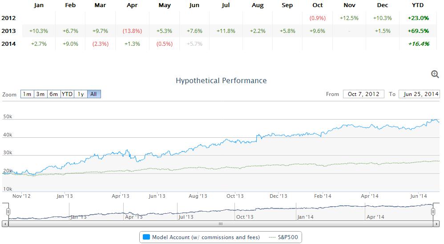The width and height of the screenshot is (444, 244).
Task: Click the blue Model Account color swatch
Action: [146, 237]
